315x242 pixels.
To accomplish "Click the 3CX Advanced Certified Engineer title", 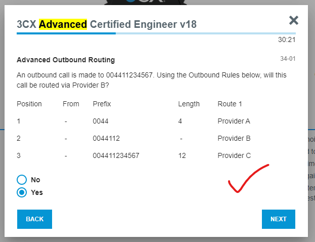I will click(x=107, y=24).
